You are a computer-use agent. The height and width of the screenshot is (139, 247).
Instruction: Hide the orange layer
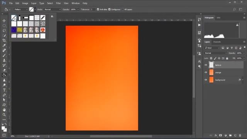point(206,72)
